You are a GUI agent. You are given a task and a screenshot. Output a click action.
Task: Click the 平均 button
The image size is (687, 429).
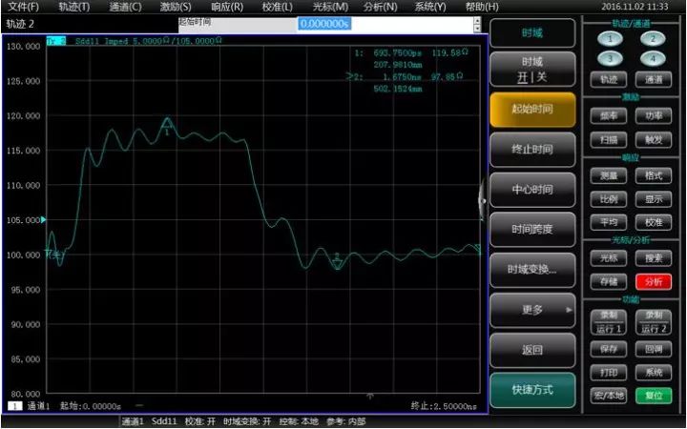coord(609,222)
